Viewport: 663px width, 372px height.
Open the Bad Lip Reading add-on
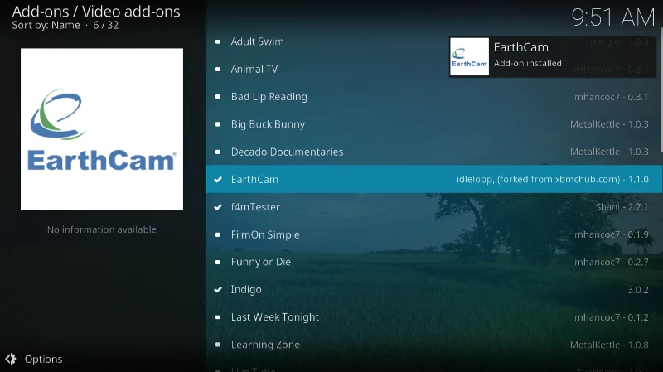coord(433,97)
